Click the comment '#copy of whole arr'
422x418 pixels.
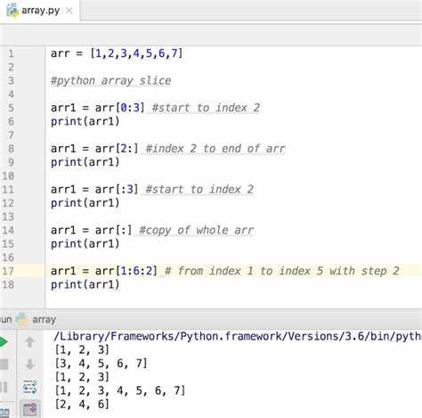197,230
